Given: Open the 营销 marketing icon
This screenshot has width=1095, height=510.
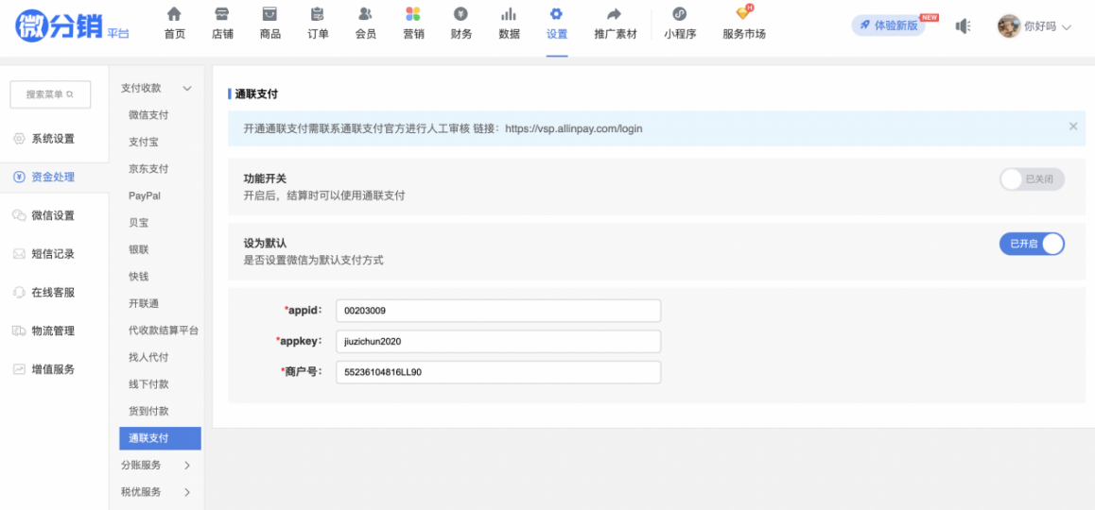Looking at the screenshot, I should [413, 14].
